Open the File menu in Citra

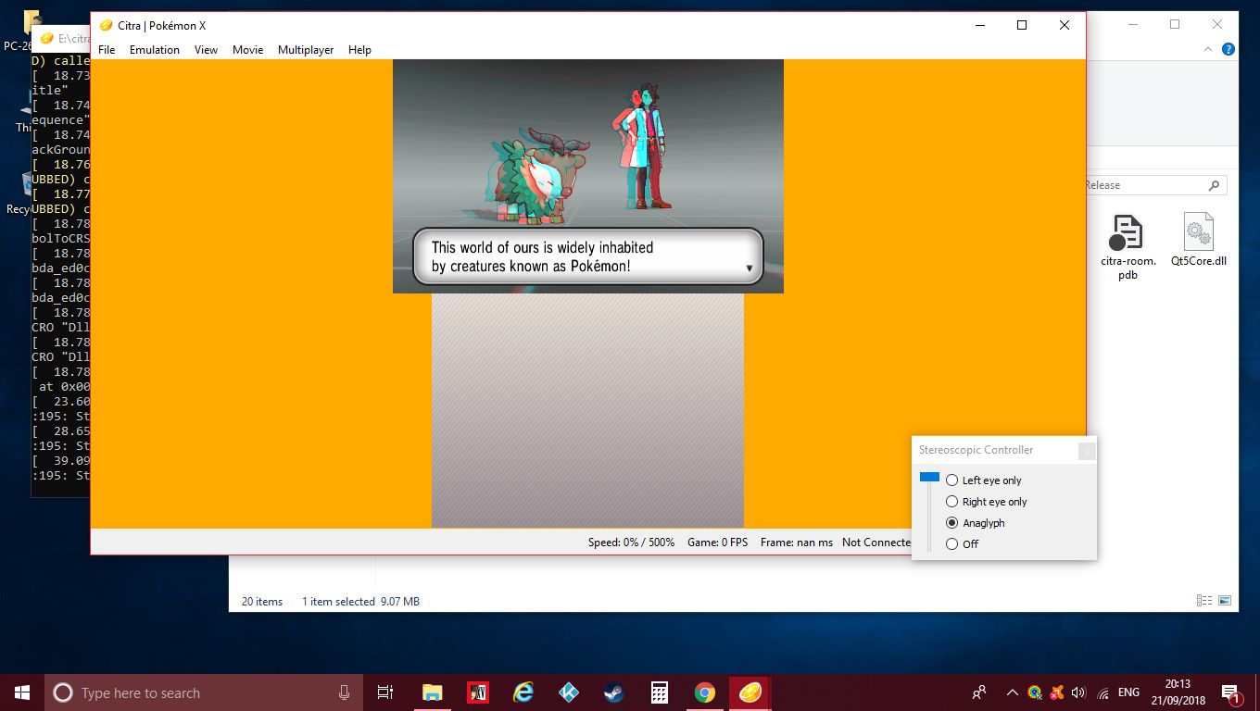(107, 50)
